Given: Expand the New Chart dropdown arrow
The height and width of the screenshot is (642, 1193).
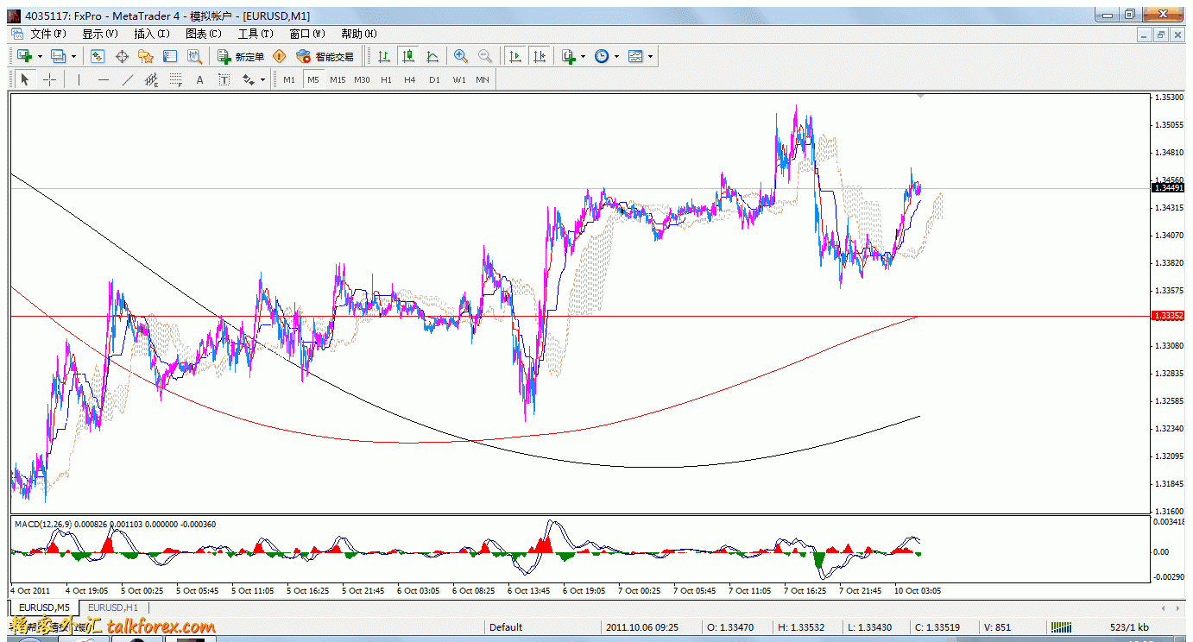Looking at the screenshot, I should [40, 57].
